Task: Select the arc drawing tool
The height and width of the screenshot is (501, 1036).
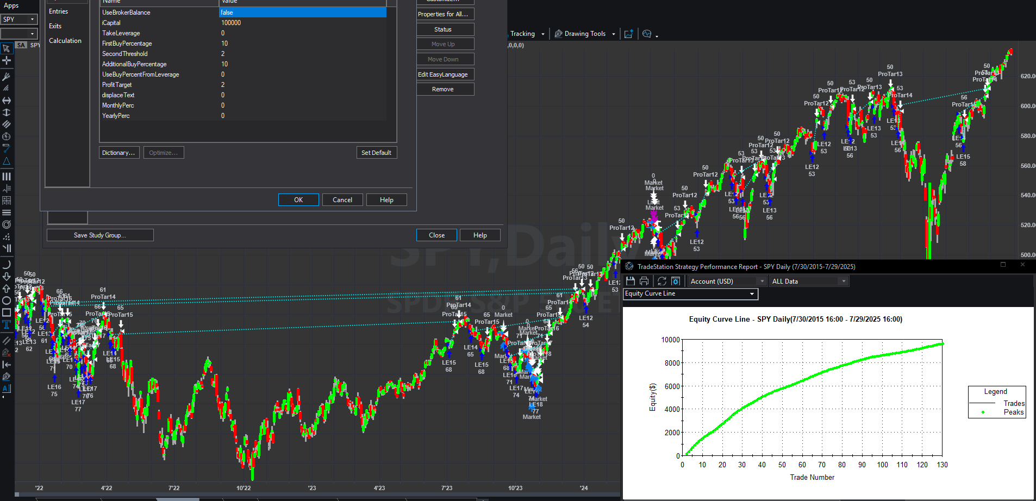Action: (7, 265)
